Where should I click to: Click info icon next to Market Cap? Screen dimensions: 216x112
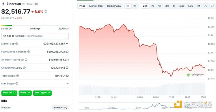tap(17, 44)
